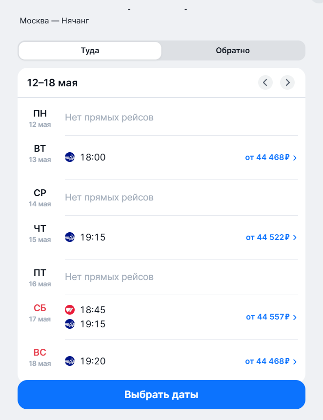Click red airline logo beside 18:45 flight

pyautogui.click(x=70, y=310)
